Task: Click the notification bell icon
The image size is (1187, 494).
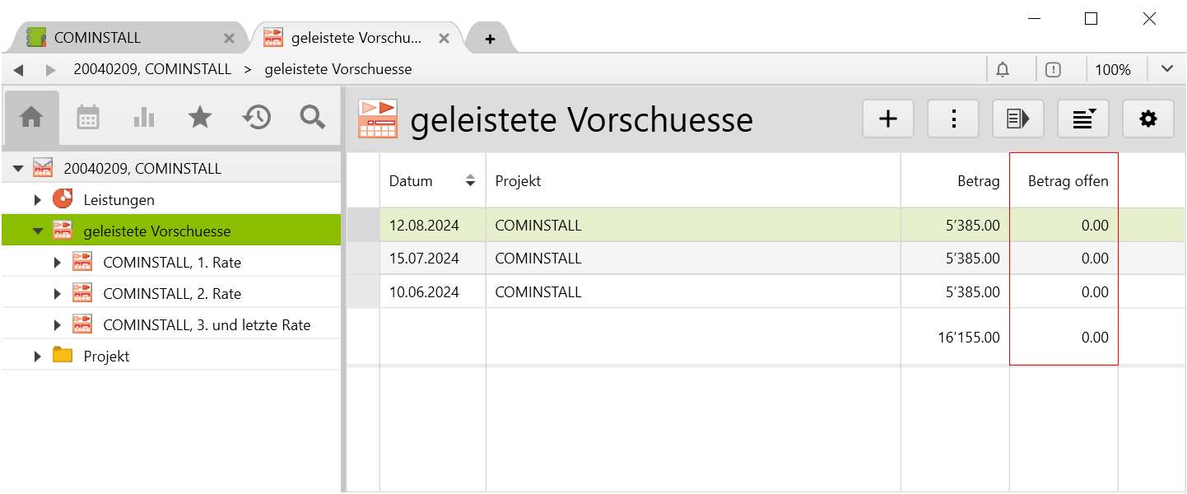Action: point(1003,69)
